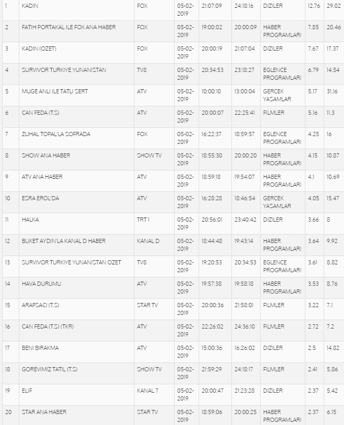This screenshot has height=425, width=344.
Task: Select DIZILER category in row 11
Action: [273, 220]
